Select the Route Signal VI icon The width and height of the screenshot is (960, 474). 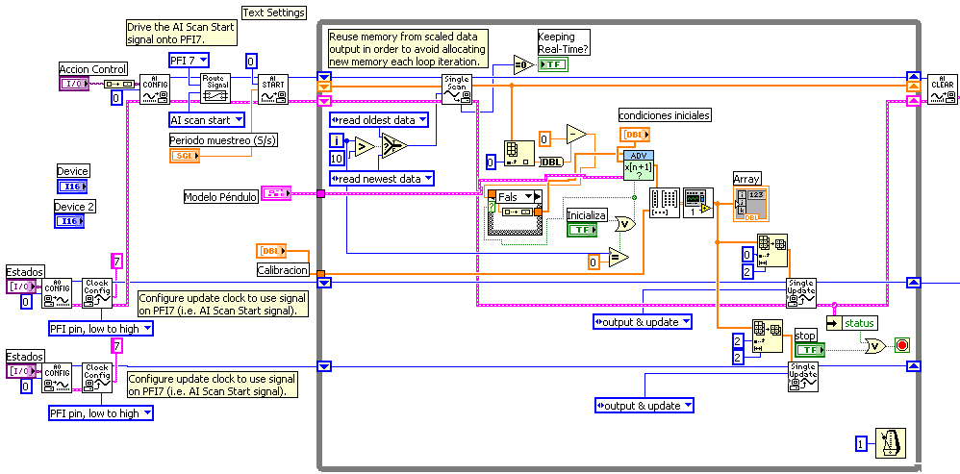[215, 88]
